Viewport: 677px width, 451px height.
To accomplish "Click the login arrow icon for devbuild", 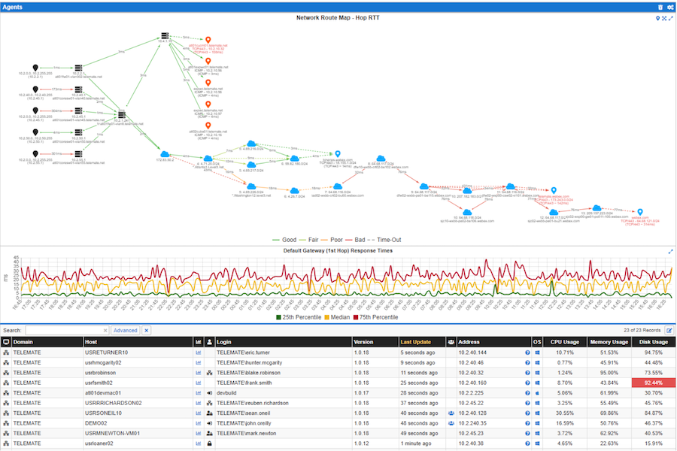I will tap(209, 393).
